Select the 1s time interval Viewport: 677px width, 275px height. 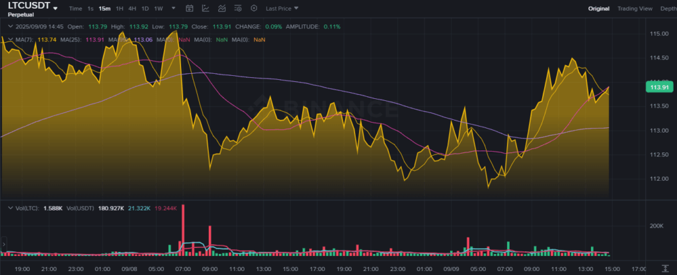tap(91, 9)
